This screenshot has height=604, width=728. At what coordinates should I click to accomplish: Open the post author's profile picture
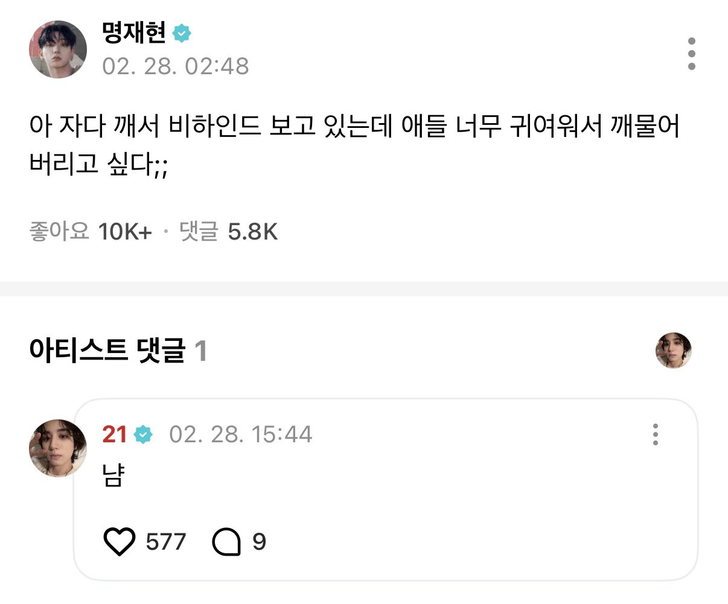pos(58,49)
